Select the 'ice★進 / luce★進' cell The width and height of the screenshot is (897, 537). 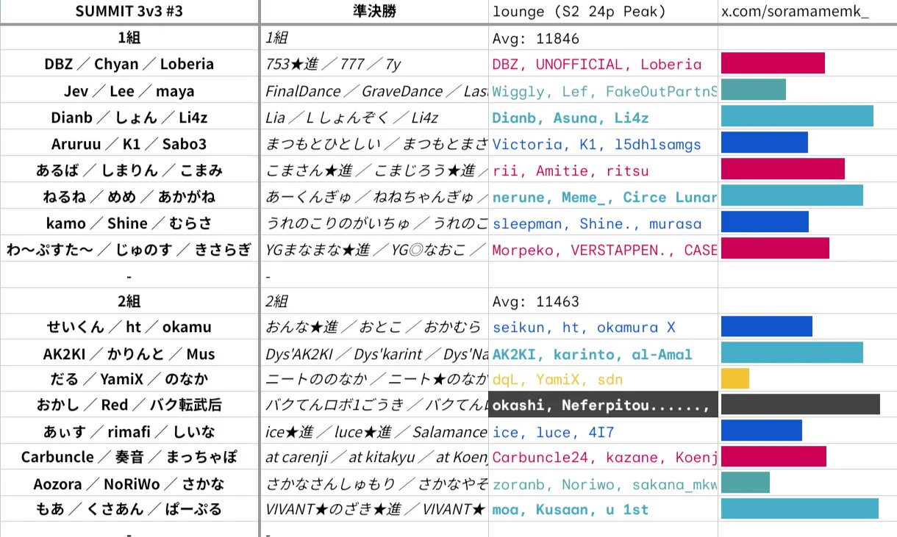(375, 431)
